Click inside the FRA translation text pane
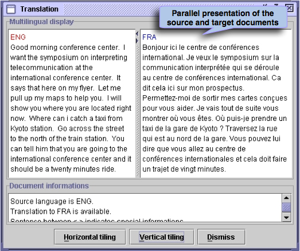The image size is (300, 251). click(216, 104)
